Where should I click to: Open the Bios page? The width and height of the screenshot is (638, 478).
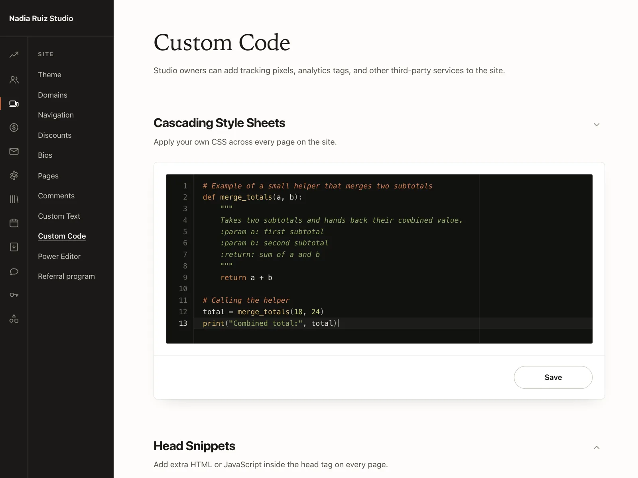pos(45,155)
